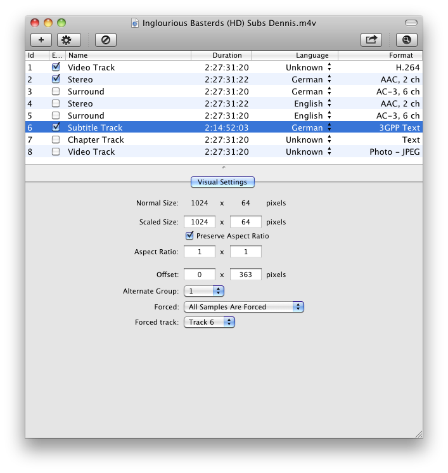Viewport: 448px width, 473px height.
Task: Enable the Photo JPEG Video Track checkbox
Action: [56, 152]
